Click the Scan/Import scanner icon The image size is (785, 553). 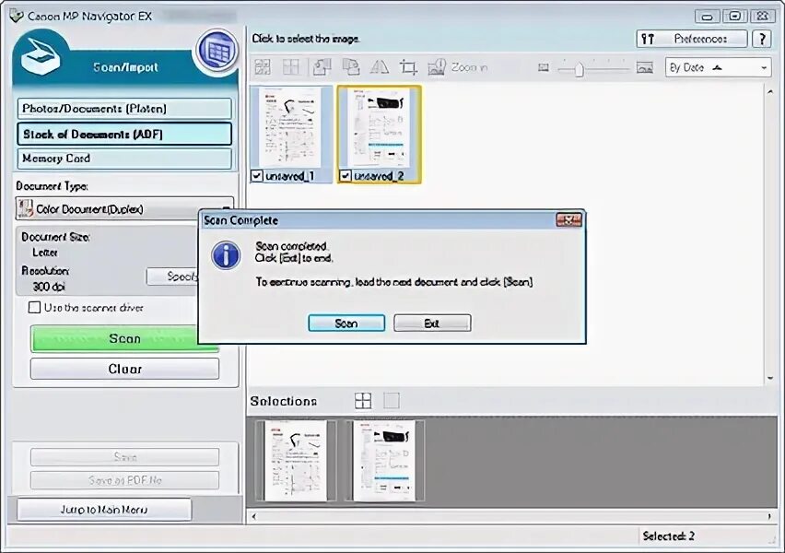click(x=41, y=56)
